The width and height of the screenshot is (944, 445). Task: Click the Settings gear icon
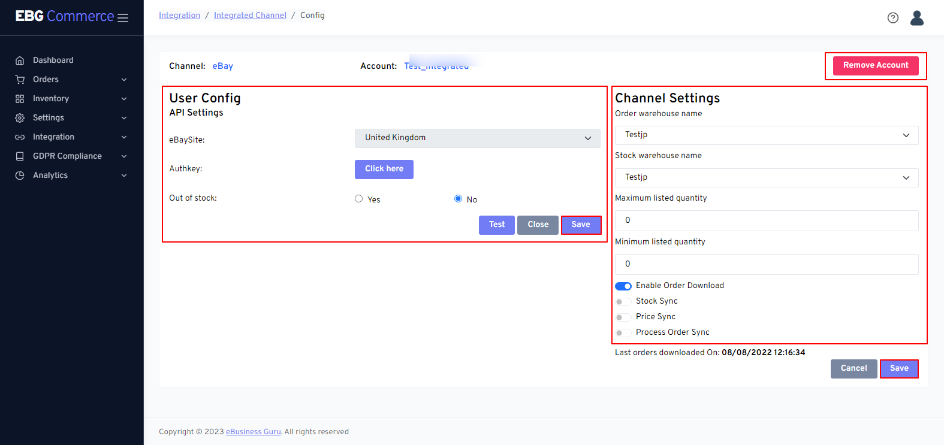click(x=20, y=118)
